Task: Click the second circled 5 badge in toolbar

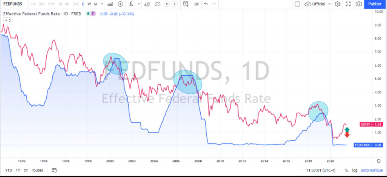Action: tap(174, 4)
